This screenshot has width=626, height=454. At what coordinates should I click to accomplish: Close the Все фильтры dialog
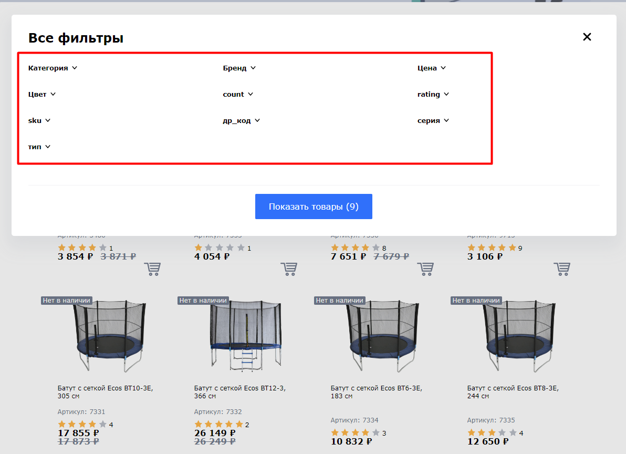pos(587,37)
